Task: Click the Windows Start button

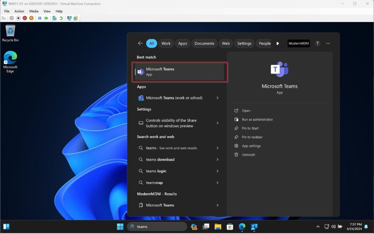Action: [x=120, y=227]
